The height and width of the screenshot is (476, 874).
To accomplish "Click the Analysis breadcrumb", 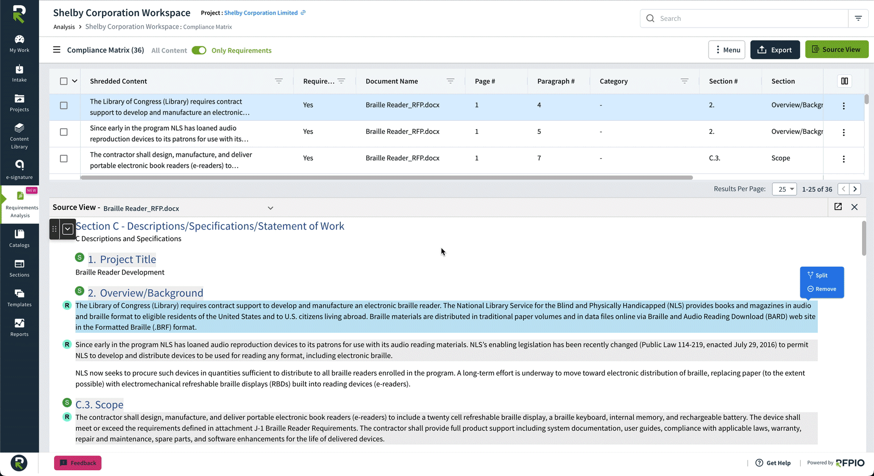I will pos(64,27).
